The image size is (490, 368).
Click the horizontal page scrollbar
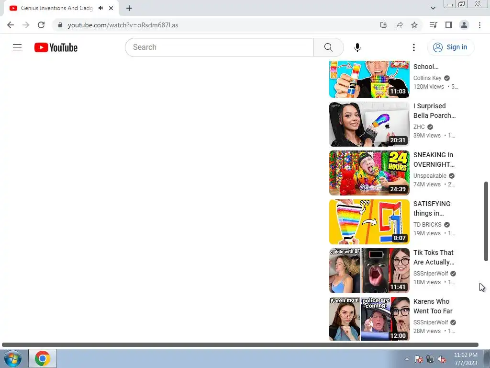pos(240,345)
